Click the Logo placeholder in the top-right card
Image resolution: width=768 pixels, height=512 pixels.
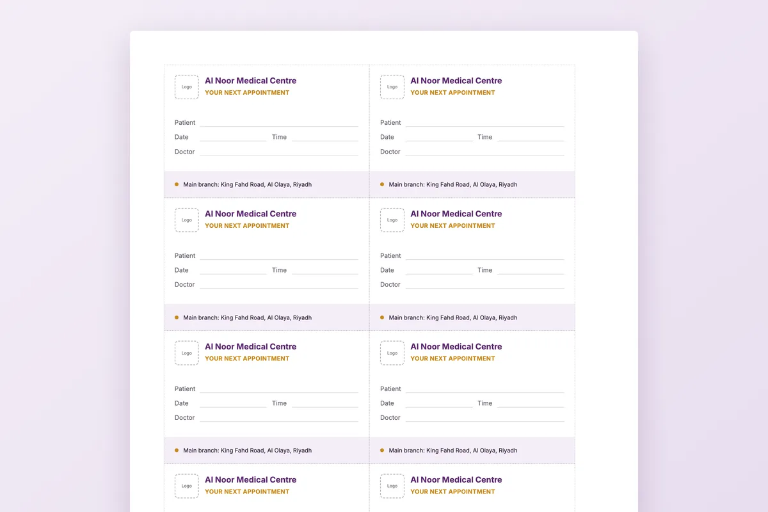[392, 87]
